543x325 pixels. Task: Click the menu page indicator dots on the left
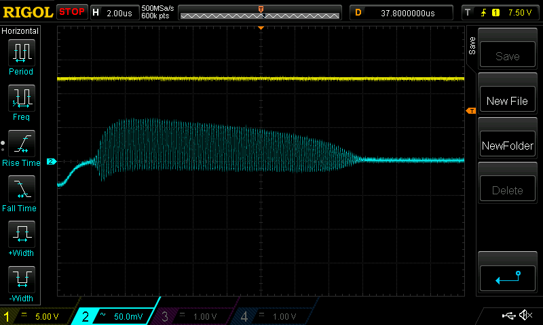point(3,146)
